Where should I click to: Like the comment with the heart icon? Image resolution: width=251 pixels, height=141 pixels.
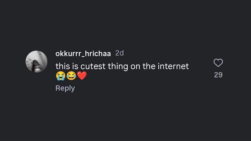pos(218,63)
